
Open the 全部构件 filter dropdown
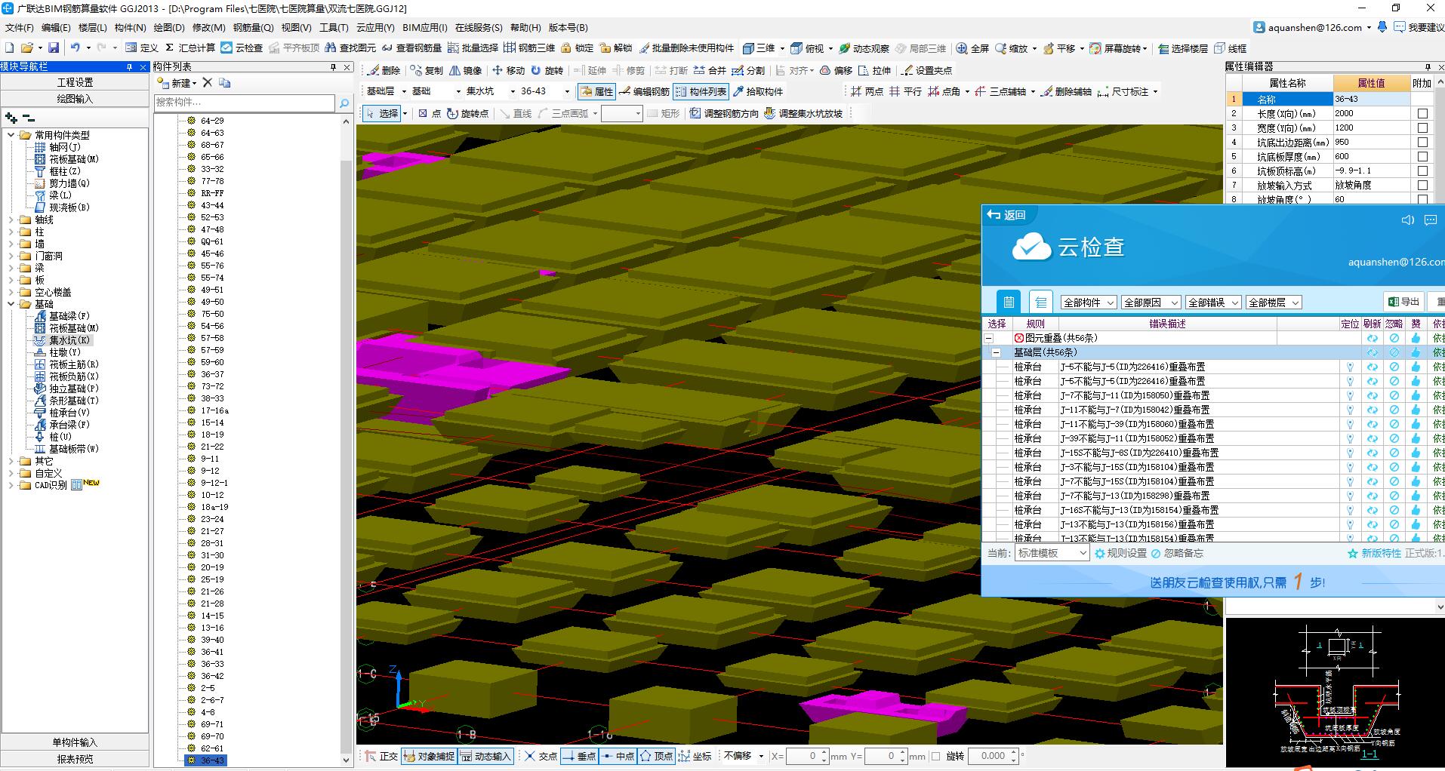point(1088,303)
